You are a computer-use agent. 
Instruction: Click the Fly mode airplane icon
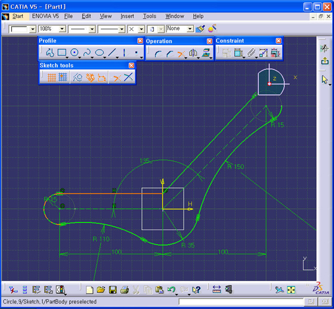coord(279,289)
